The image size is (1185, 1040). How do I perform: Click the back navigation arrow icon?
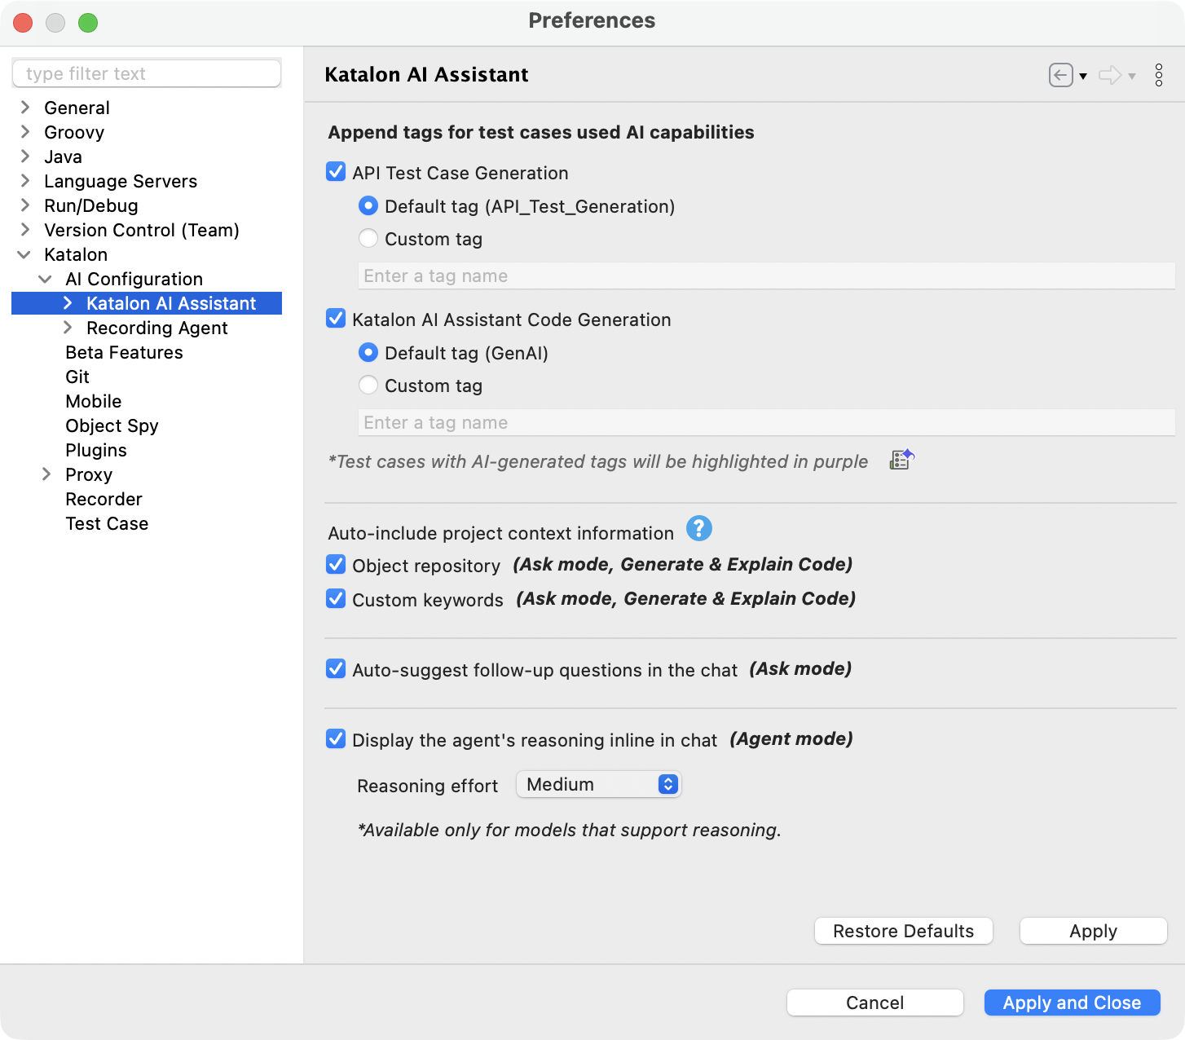point(1060,75)
